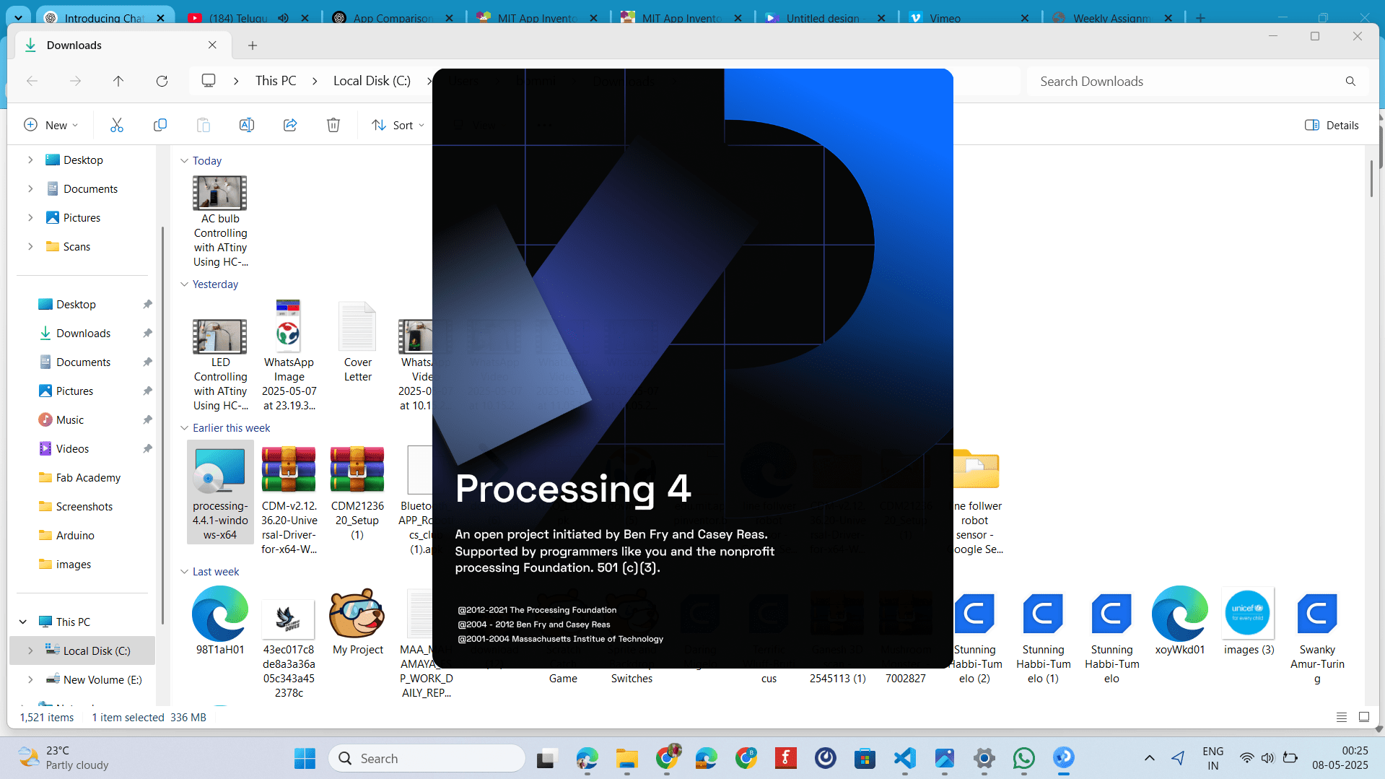Viewport: 1385px width, 779px height.
Task: Open File Explorer from the taskbar
Action: click(x=626, y=758)
